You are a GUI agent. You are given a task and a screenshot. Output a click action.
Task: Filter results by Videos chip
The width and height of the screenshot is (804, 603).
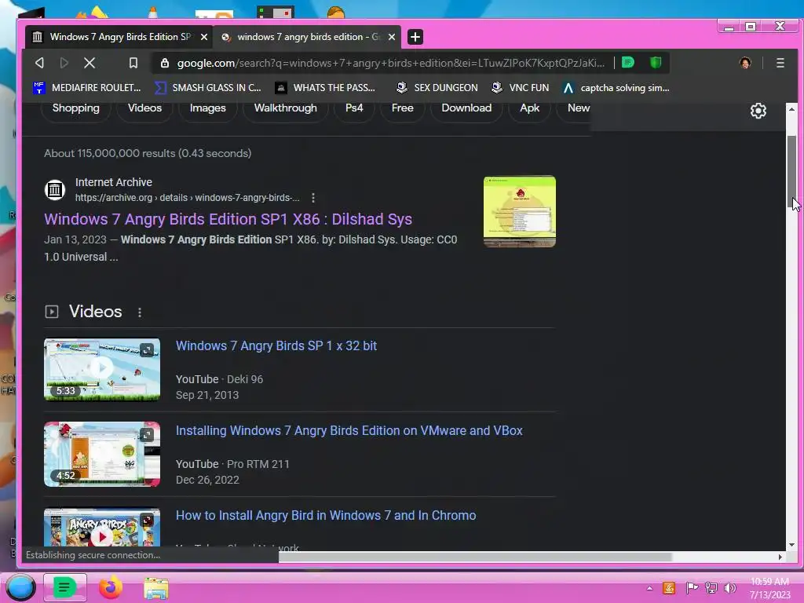click(x=144, y=108)
